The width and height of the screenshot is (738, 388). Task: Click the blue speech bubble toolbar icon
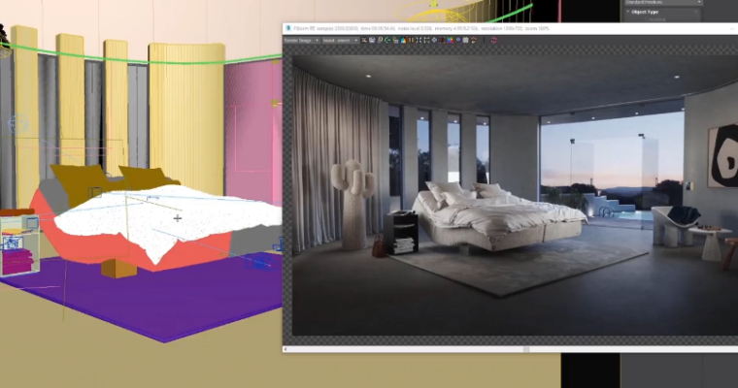458,41
